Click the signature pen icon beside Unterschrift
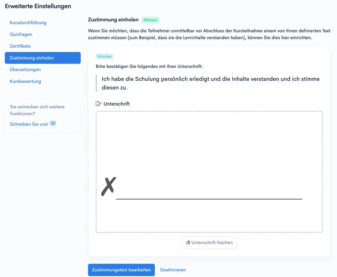 (98, 104)
